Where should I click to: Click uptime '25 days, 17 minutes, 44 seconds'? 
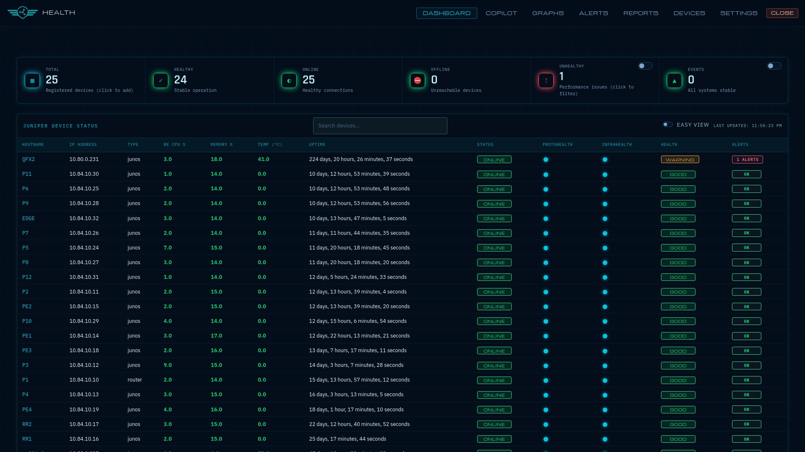(348, 439)
